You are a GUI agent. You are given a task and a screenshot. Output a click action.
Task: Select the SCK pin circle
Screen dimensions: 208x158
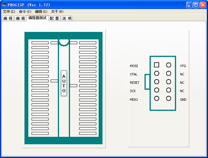coord(157,90)
